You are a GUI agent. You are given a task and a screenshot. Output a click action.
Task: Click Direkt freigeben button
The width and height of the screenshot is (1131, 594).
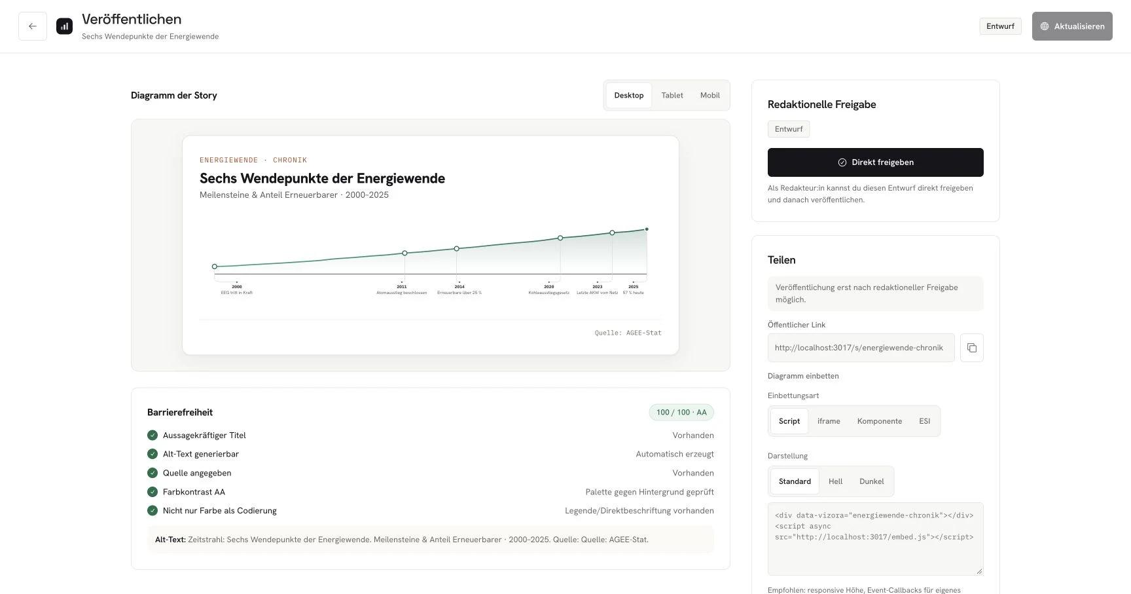(x=876, y=162)
